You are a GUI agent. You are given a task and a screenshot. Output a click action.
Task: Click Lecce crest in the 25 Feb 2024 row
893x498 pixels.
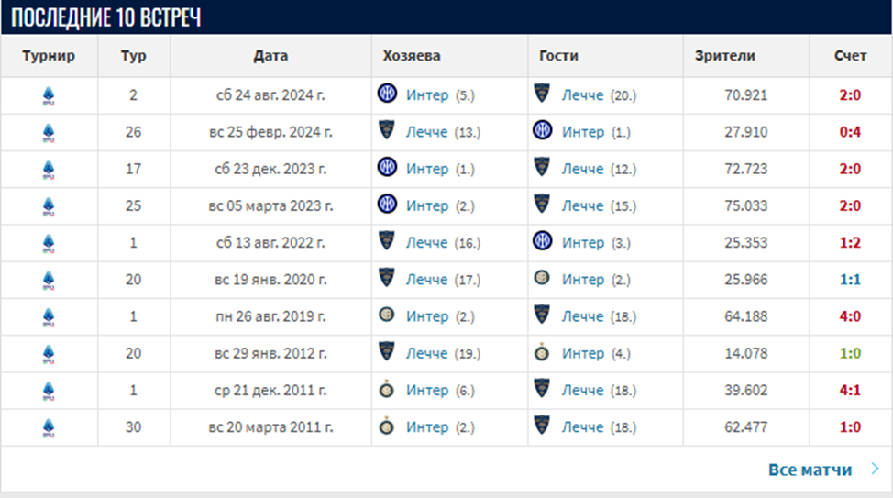[x=386, y=132]
